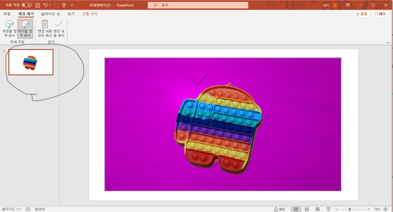Open zoom dialog via 78% value
Screen dimensions: 393x212
pos(377,209)
